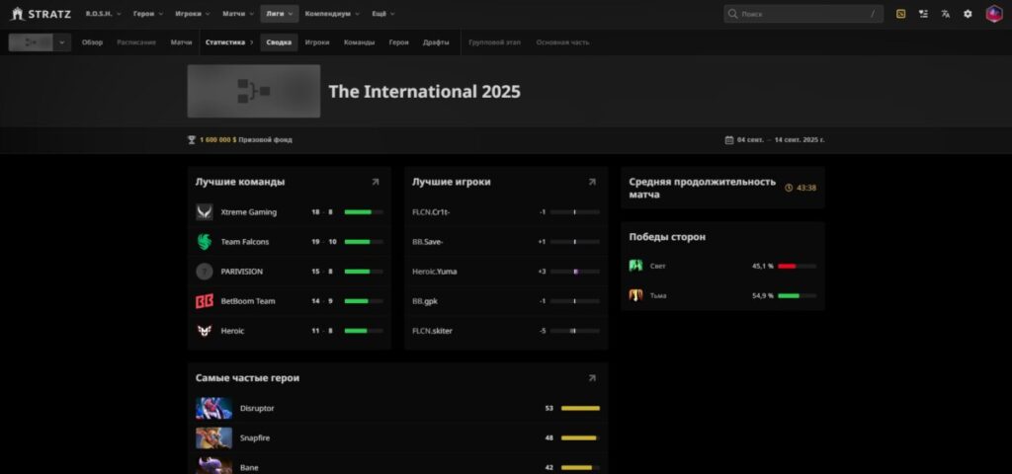Expand the Игроки menu
Screen dimensions: 1012x474
192,14
